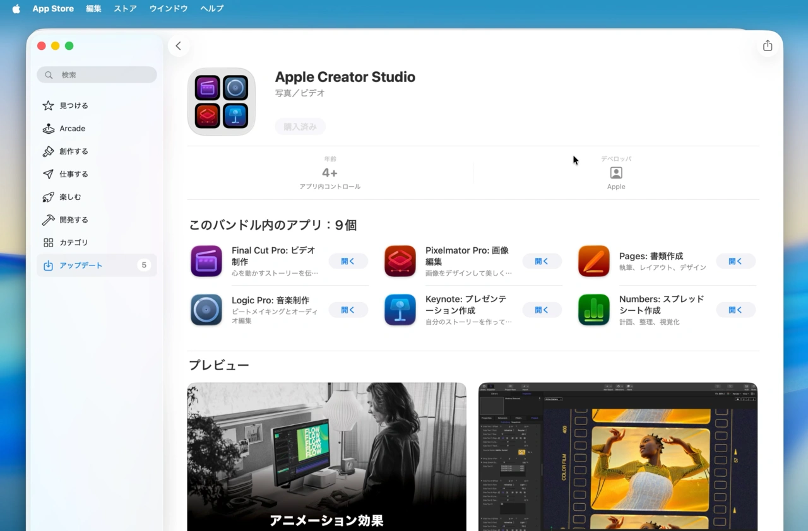Image resolution: width=808 pixels, height=531 pixels.
Task: Click the Logic Pro app icon
Action: pos(206,310)
